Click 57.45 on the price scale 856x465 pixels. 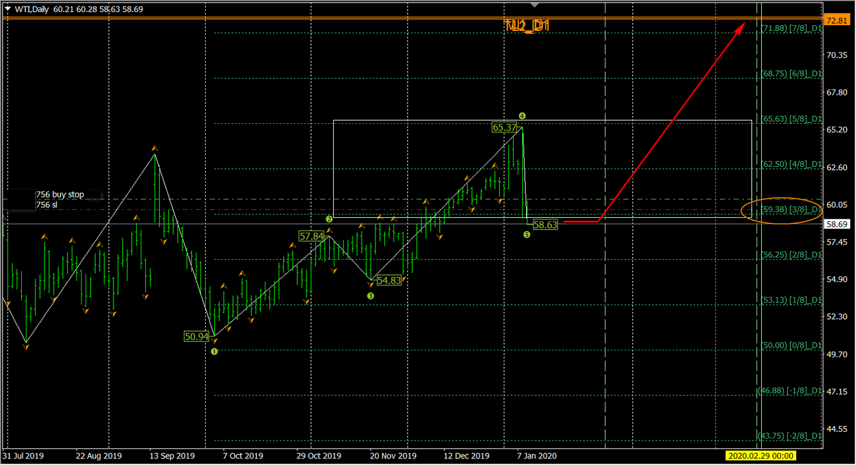point(837,242)
